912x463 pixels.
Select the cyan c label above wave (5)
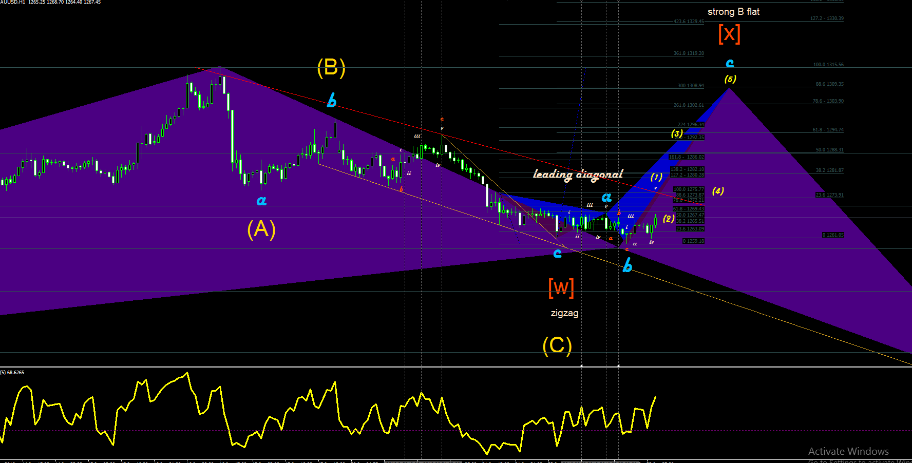(730, 63)
